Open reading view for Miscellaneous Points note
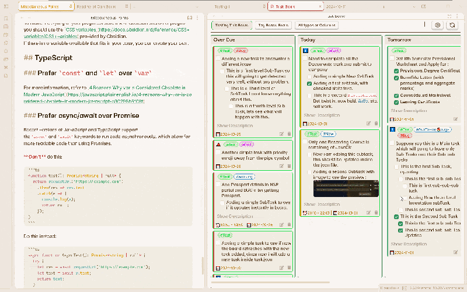Image resolution: width=467 pixels, height=292 pixels. click(189, 18)
